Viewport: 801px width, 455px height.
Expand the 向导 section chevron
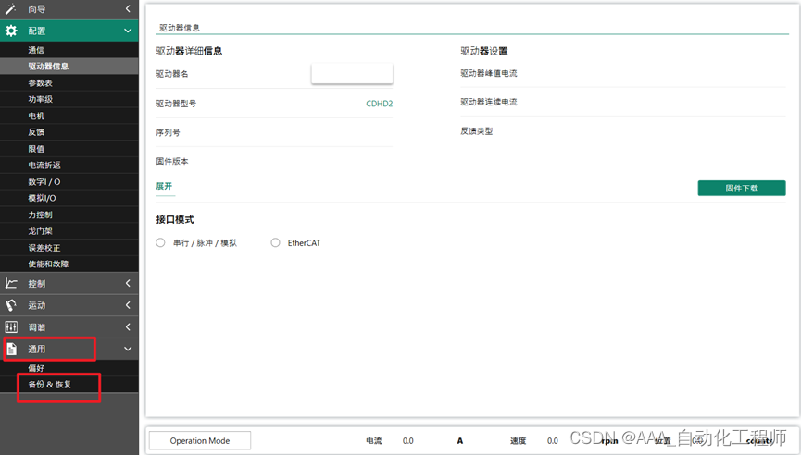tap(128, 8)
